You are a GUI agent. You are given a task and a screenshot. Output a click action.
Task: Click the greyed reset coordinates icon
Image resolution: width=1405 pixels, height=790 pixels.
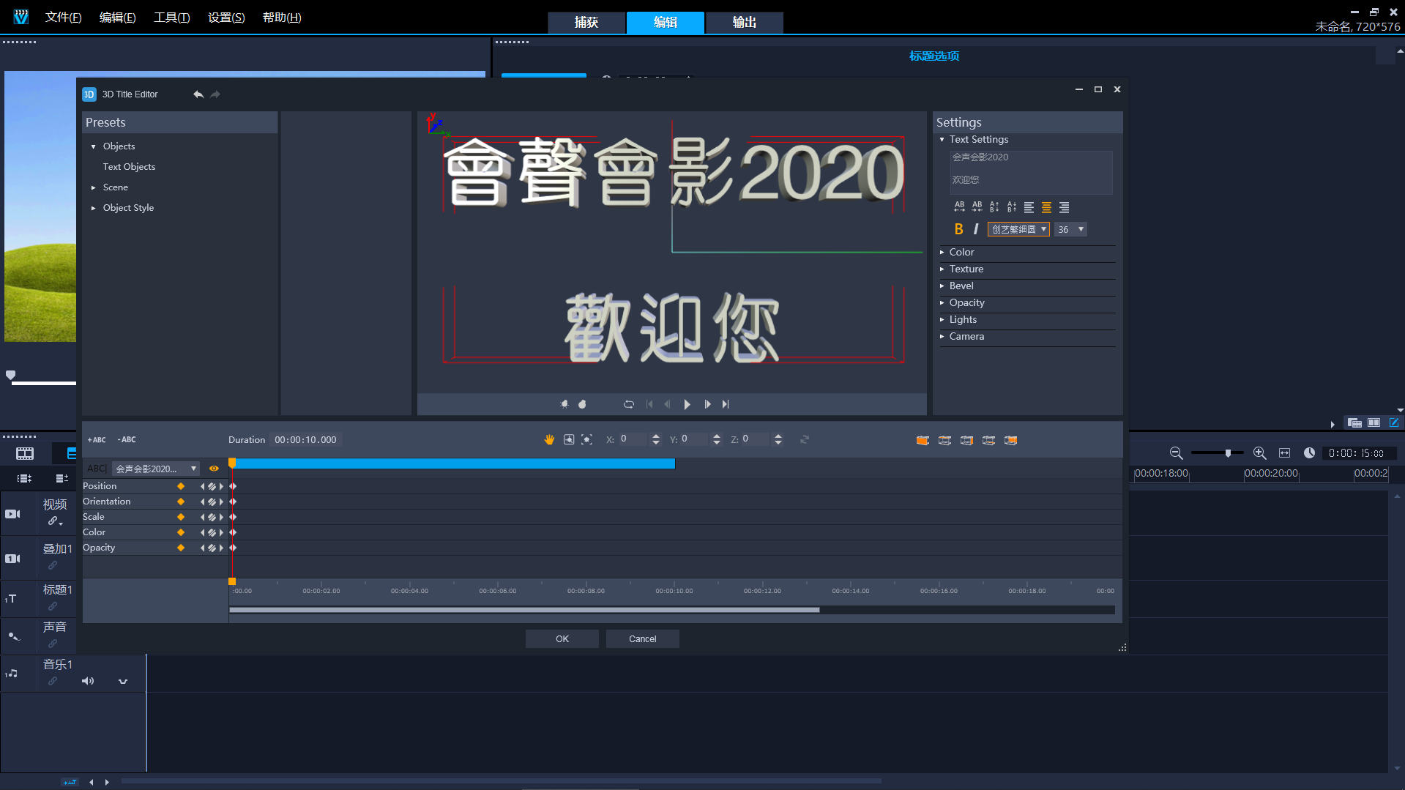pyautogui.click(x=805, y=439)
